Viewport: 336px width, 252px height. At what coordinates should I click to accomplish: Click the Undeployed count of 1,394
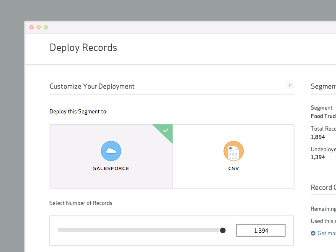coord(318,157)
